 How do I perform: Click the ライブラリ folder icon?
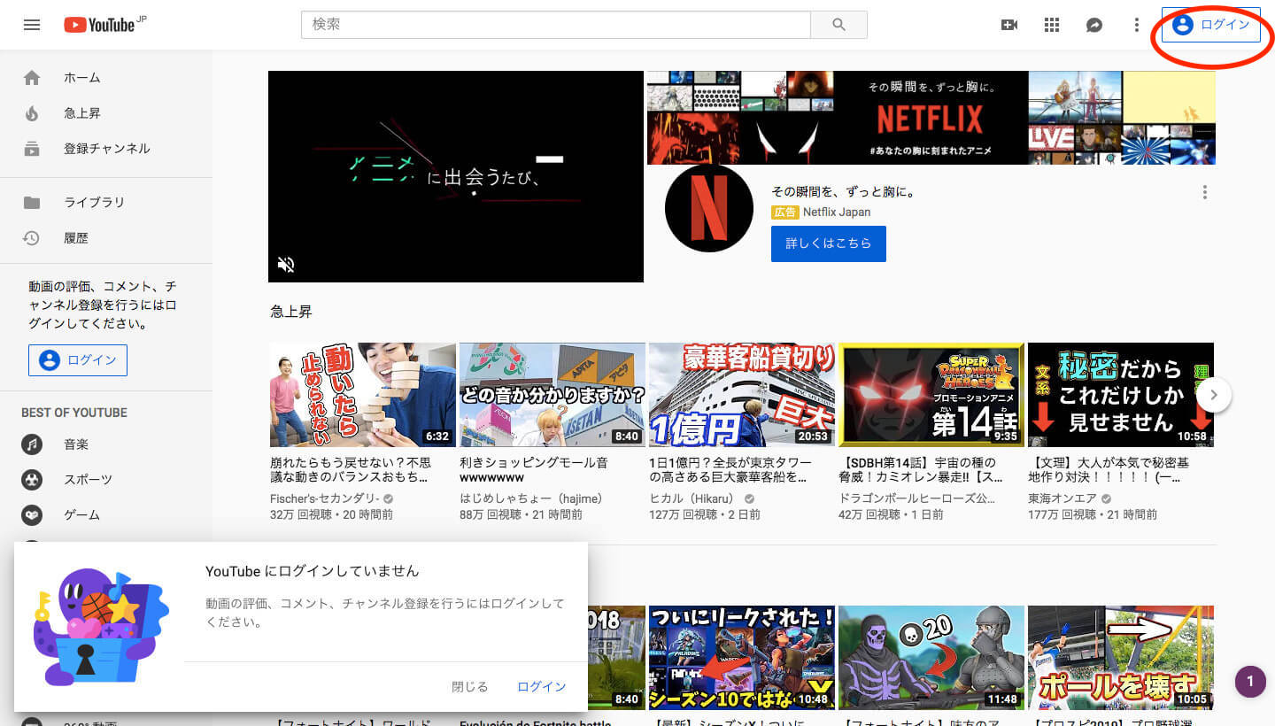coord(32,203)
